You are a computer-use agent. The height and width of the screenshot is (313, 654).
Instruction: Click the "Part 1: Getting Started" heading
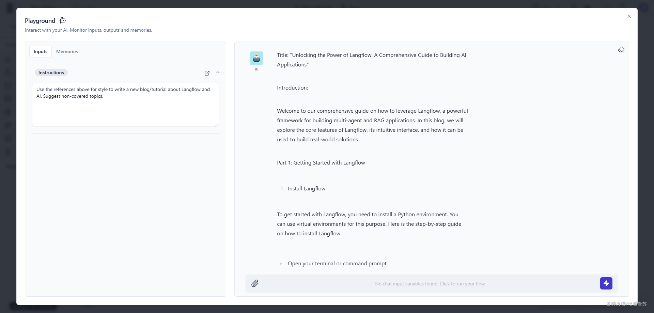[321, 163]
